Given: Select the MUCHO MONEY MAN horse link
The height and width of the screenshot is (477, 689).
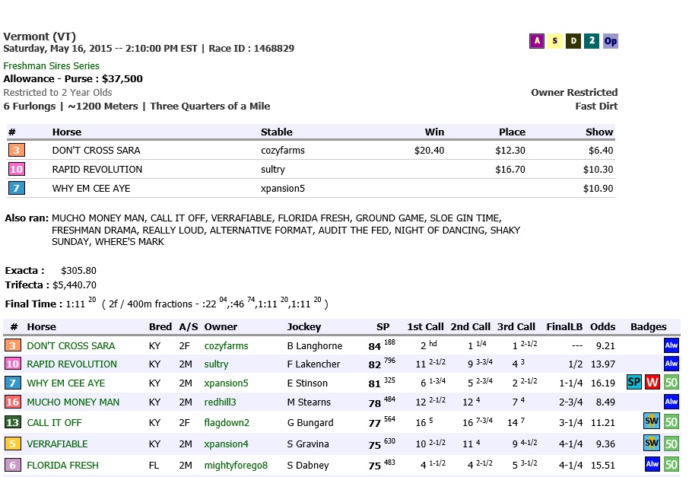Looking at the screenshot, I should (x=73, y=402).
